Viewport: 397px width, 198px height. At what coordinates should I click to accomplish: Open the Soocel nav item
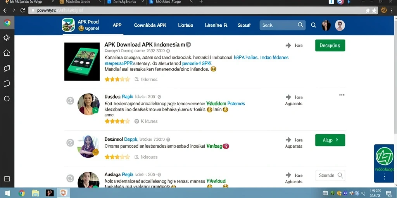[x=244, y=25]
